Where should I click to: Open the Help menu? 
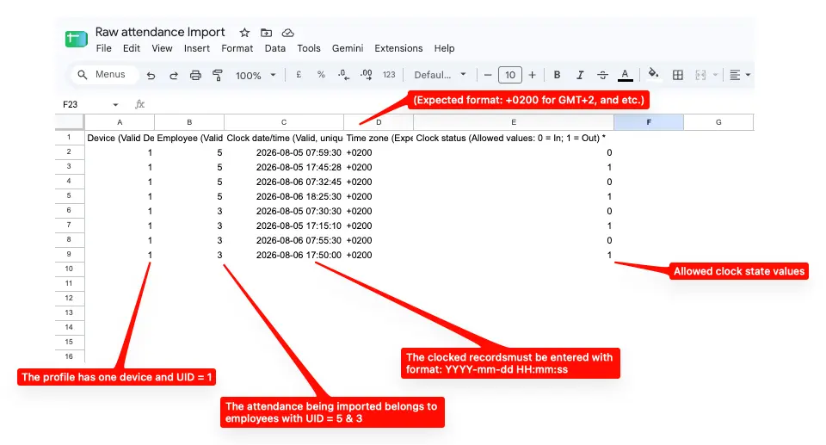pyautogui.click(x=444, y=48)
